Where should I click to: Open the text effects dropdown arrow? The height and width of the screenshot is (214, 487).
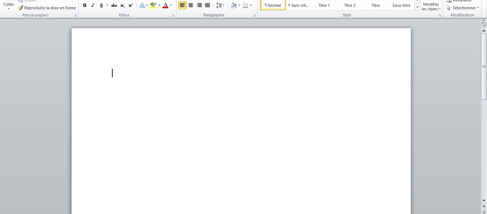click(x=147, y=5)
